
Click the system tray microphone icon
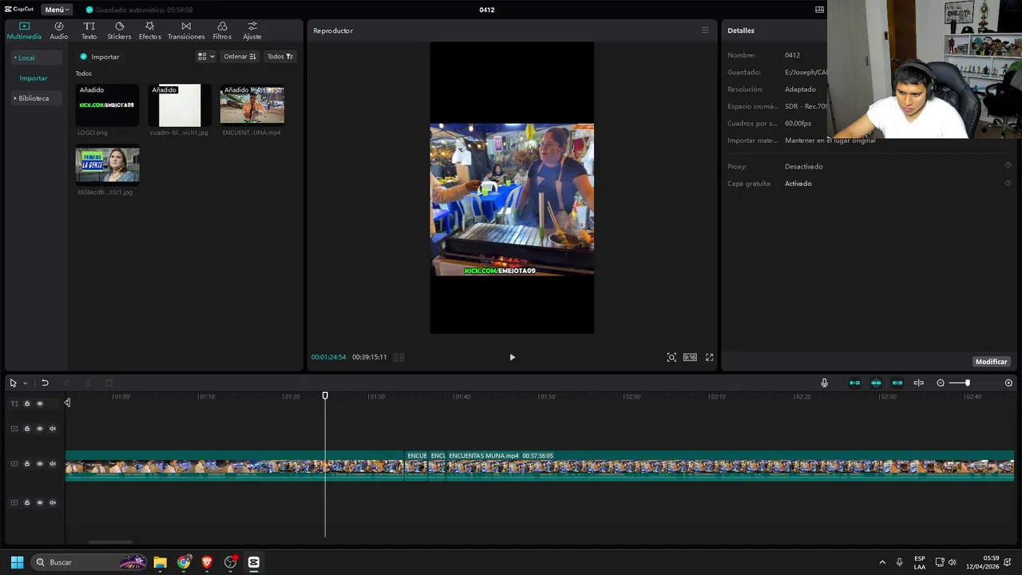click(899, 562)
